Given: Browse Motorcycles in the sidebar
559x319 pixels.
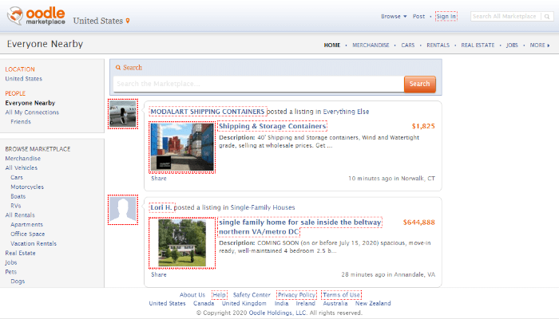Looking at the screenshot, I should pyautogui.click(x=27, y=187).
